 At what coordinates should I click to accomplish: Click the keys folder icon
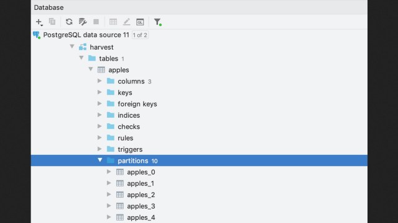coord(111,92)
